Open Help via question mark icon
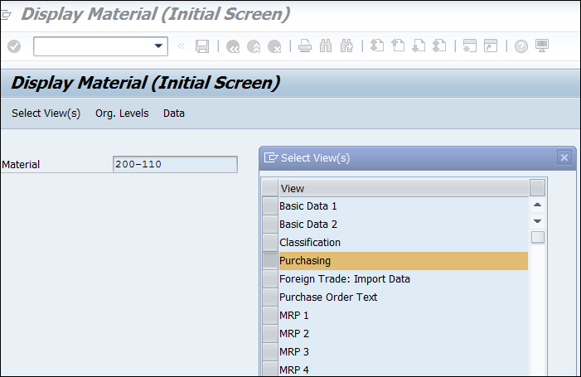Viewport: 581px width, 377px height. pos(521,46)
